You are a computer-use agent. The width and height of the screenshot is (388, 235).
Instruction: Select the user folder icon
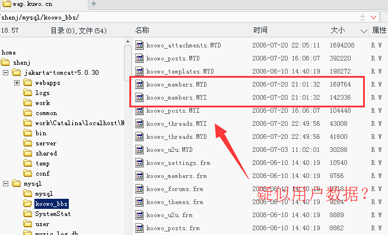click(x=28, y=224)
